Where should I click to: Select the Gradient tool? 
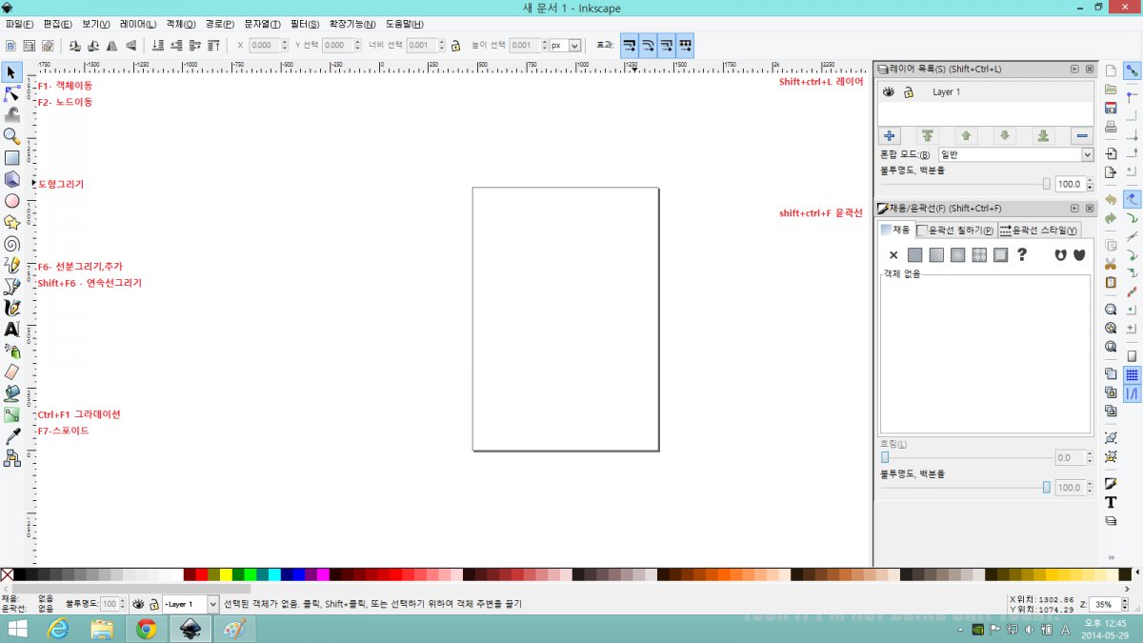[12, 415]
